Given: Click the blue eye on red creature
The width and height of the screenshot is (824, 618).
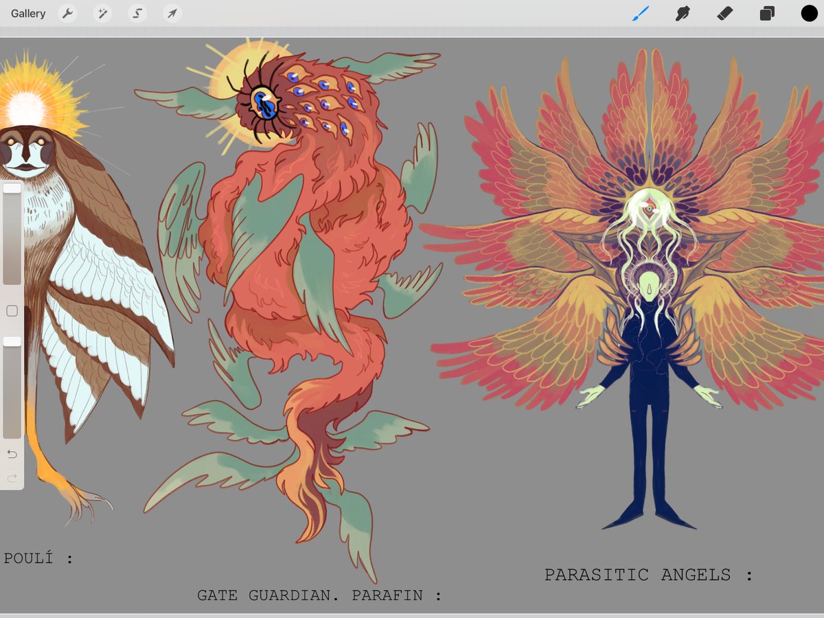Looking at the screenshot, I should 264,104.
